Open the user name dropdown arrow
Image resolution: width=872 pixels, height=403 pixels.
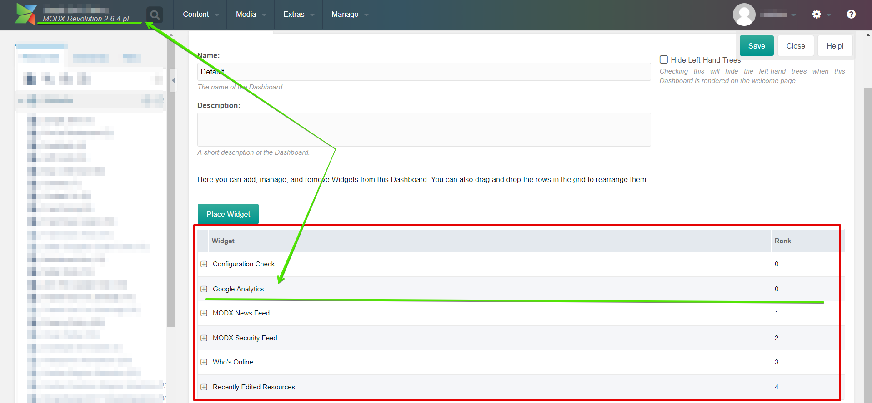(794, 15)
